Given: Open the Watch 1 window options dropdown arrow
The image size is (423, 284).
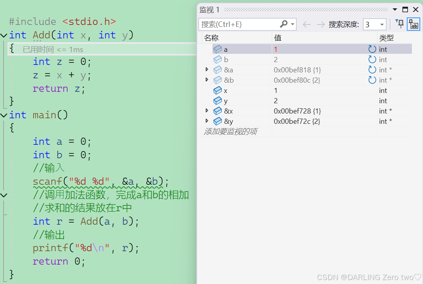Looking at the screenshot, I should click(395, 9).
